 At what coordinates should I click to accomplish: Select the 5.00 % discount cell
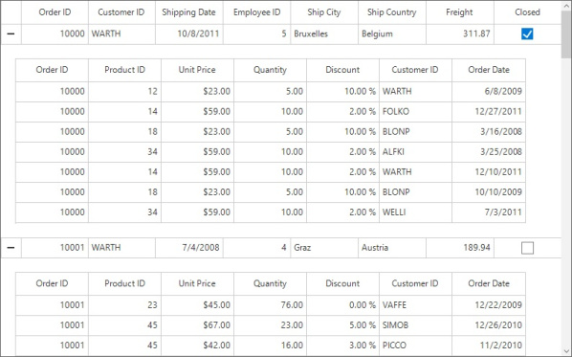pyautogui.click(x=342, y=325)
